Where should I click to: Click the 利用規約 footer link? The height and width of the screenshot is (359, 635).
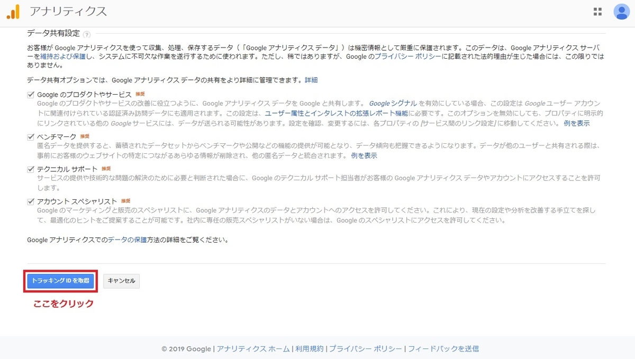(310, 348)
